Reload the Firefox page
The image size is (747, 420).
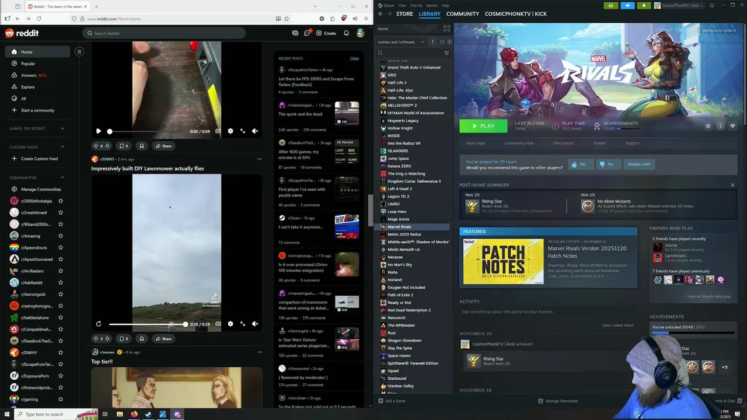coord(39,19)
